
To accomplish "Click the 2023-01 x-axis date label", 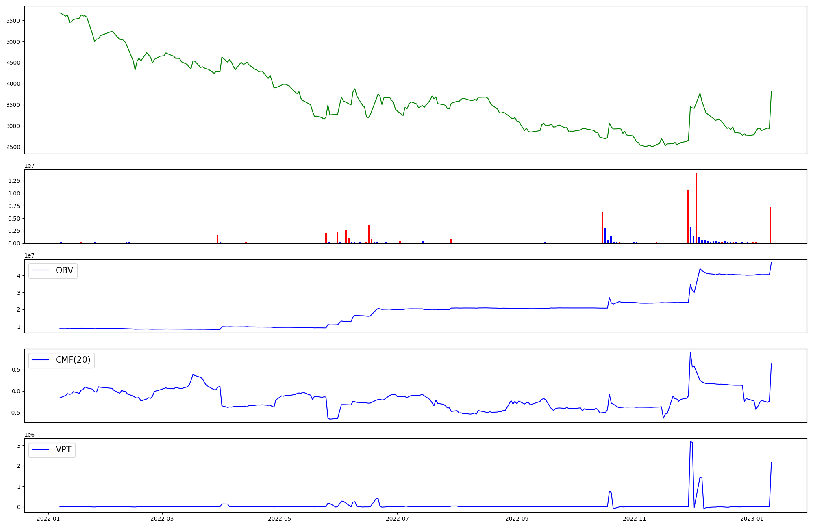I will (x=752, y=519).
